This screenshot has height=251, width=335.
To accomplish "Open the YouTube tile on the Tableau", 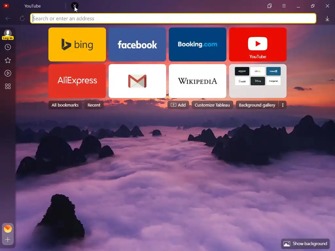I will pos(258,44).
